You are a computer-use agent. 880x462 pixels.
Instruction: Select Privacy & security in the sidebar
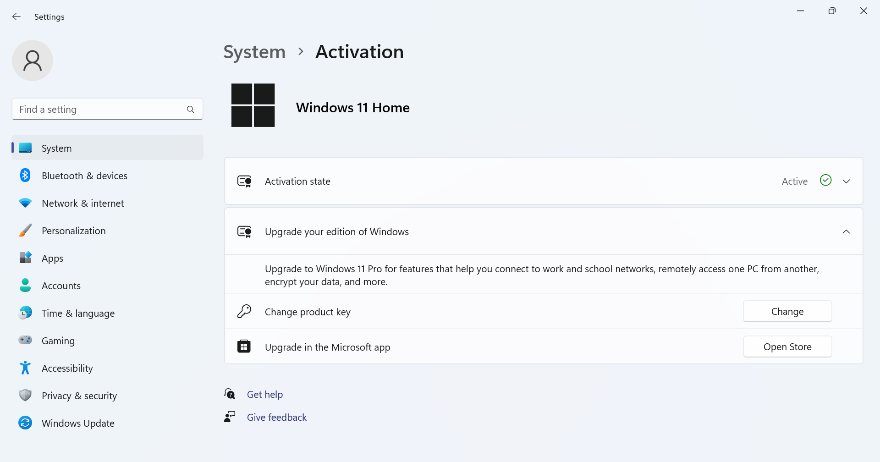tap(79, 395)
